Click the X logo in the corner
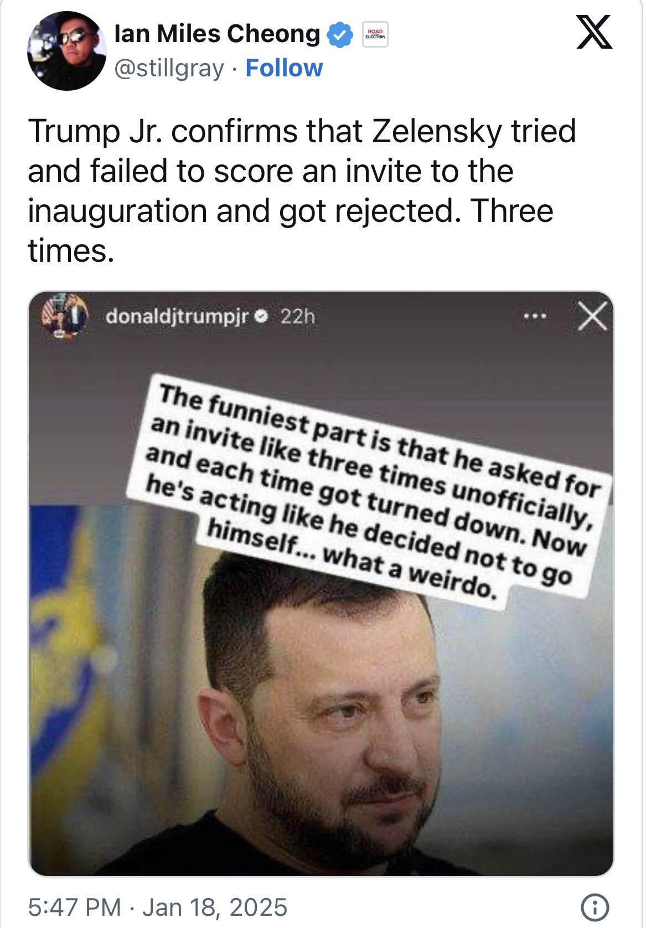The width and height of the screenshot is (646, 928). pyautogui.click(x=594, y=33)
